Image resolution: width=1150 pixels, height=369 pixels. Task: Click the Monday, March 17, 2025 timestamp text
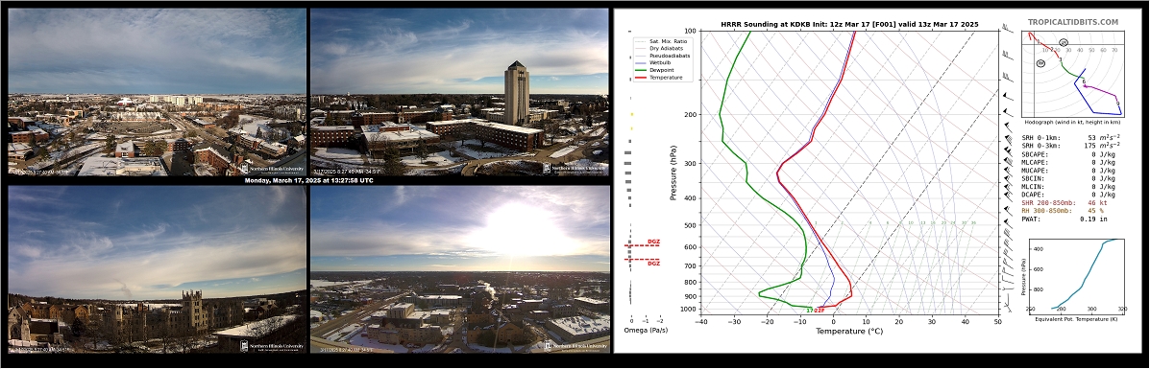point(308,181)
